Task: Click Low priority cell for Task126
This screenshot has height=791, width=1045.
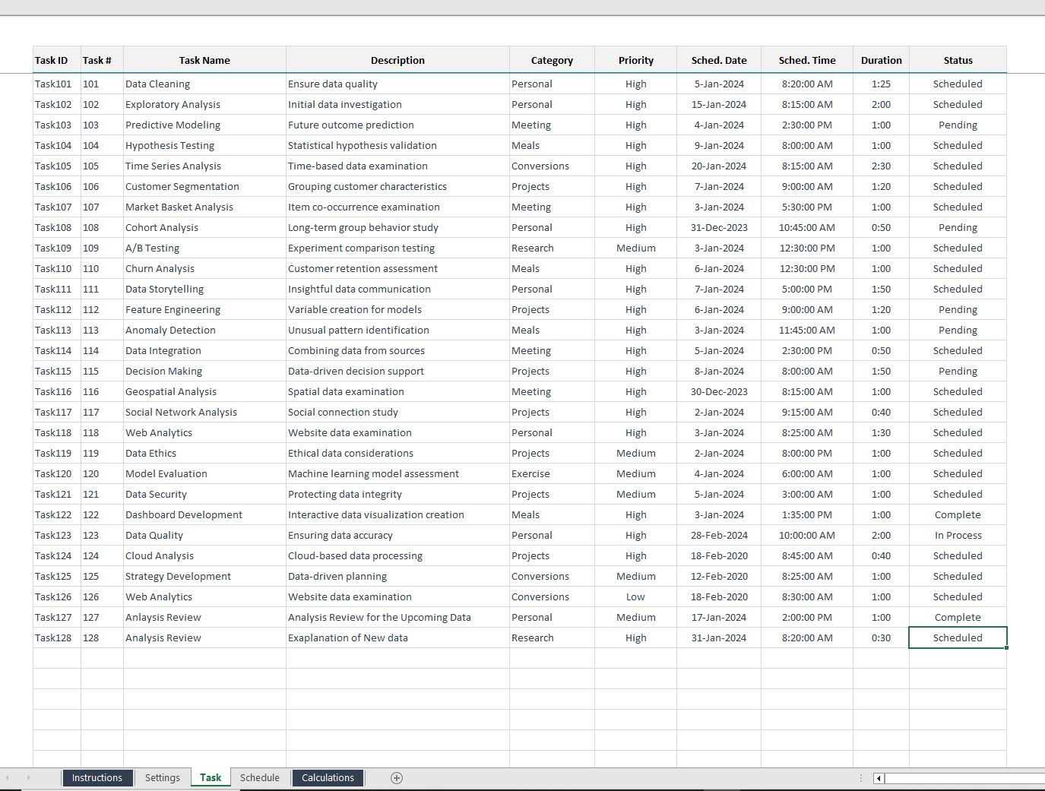Action: point(635,596)
